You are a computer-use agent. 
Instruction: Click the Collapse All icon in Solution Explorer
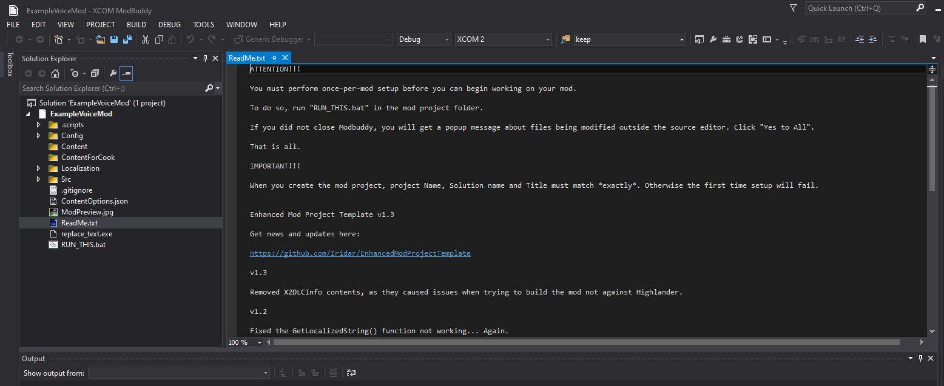pyautogui.click(x=95, y=73)
